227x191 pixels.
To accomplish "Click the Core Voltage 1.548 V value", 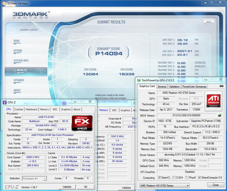I will [x=62, y=130].
